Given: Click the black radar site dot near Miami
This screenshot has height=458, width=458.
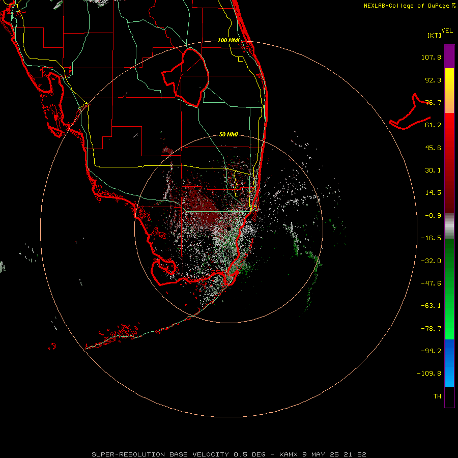Looking at the screenshot, I should coord(228,228).
